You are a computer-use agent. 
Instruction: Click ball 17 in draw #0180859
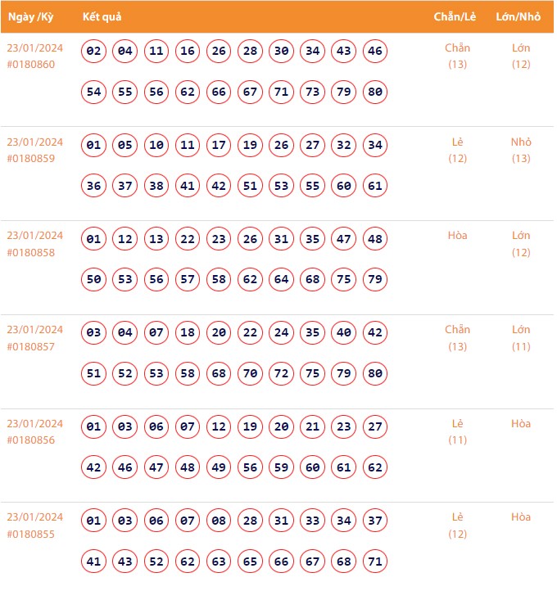click(x=219, y=146)
